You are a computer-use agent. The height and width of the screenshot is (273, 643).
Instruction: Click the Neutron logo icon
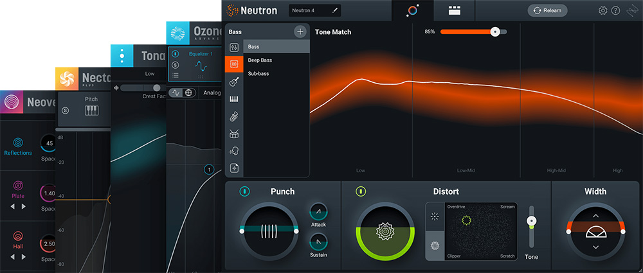pyautogui.click(x=232, y=11)
